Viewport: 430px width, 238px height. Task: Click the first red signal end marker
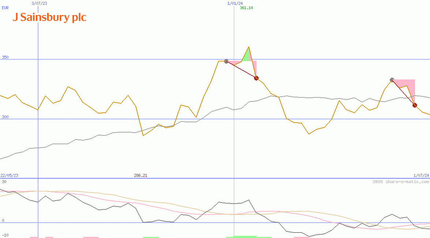click(x=256, y=78)
